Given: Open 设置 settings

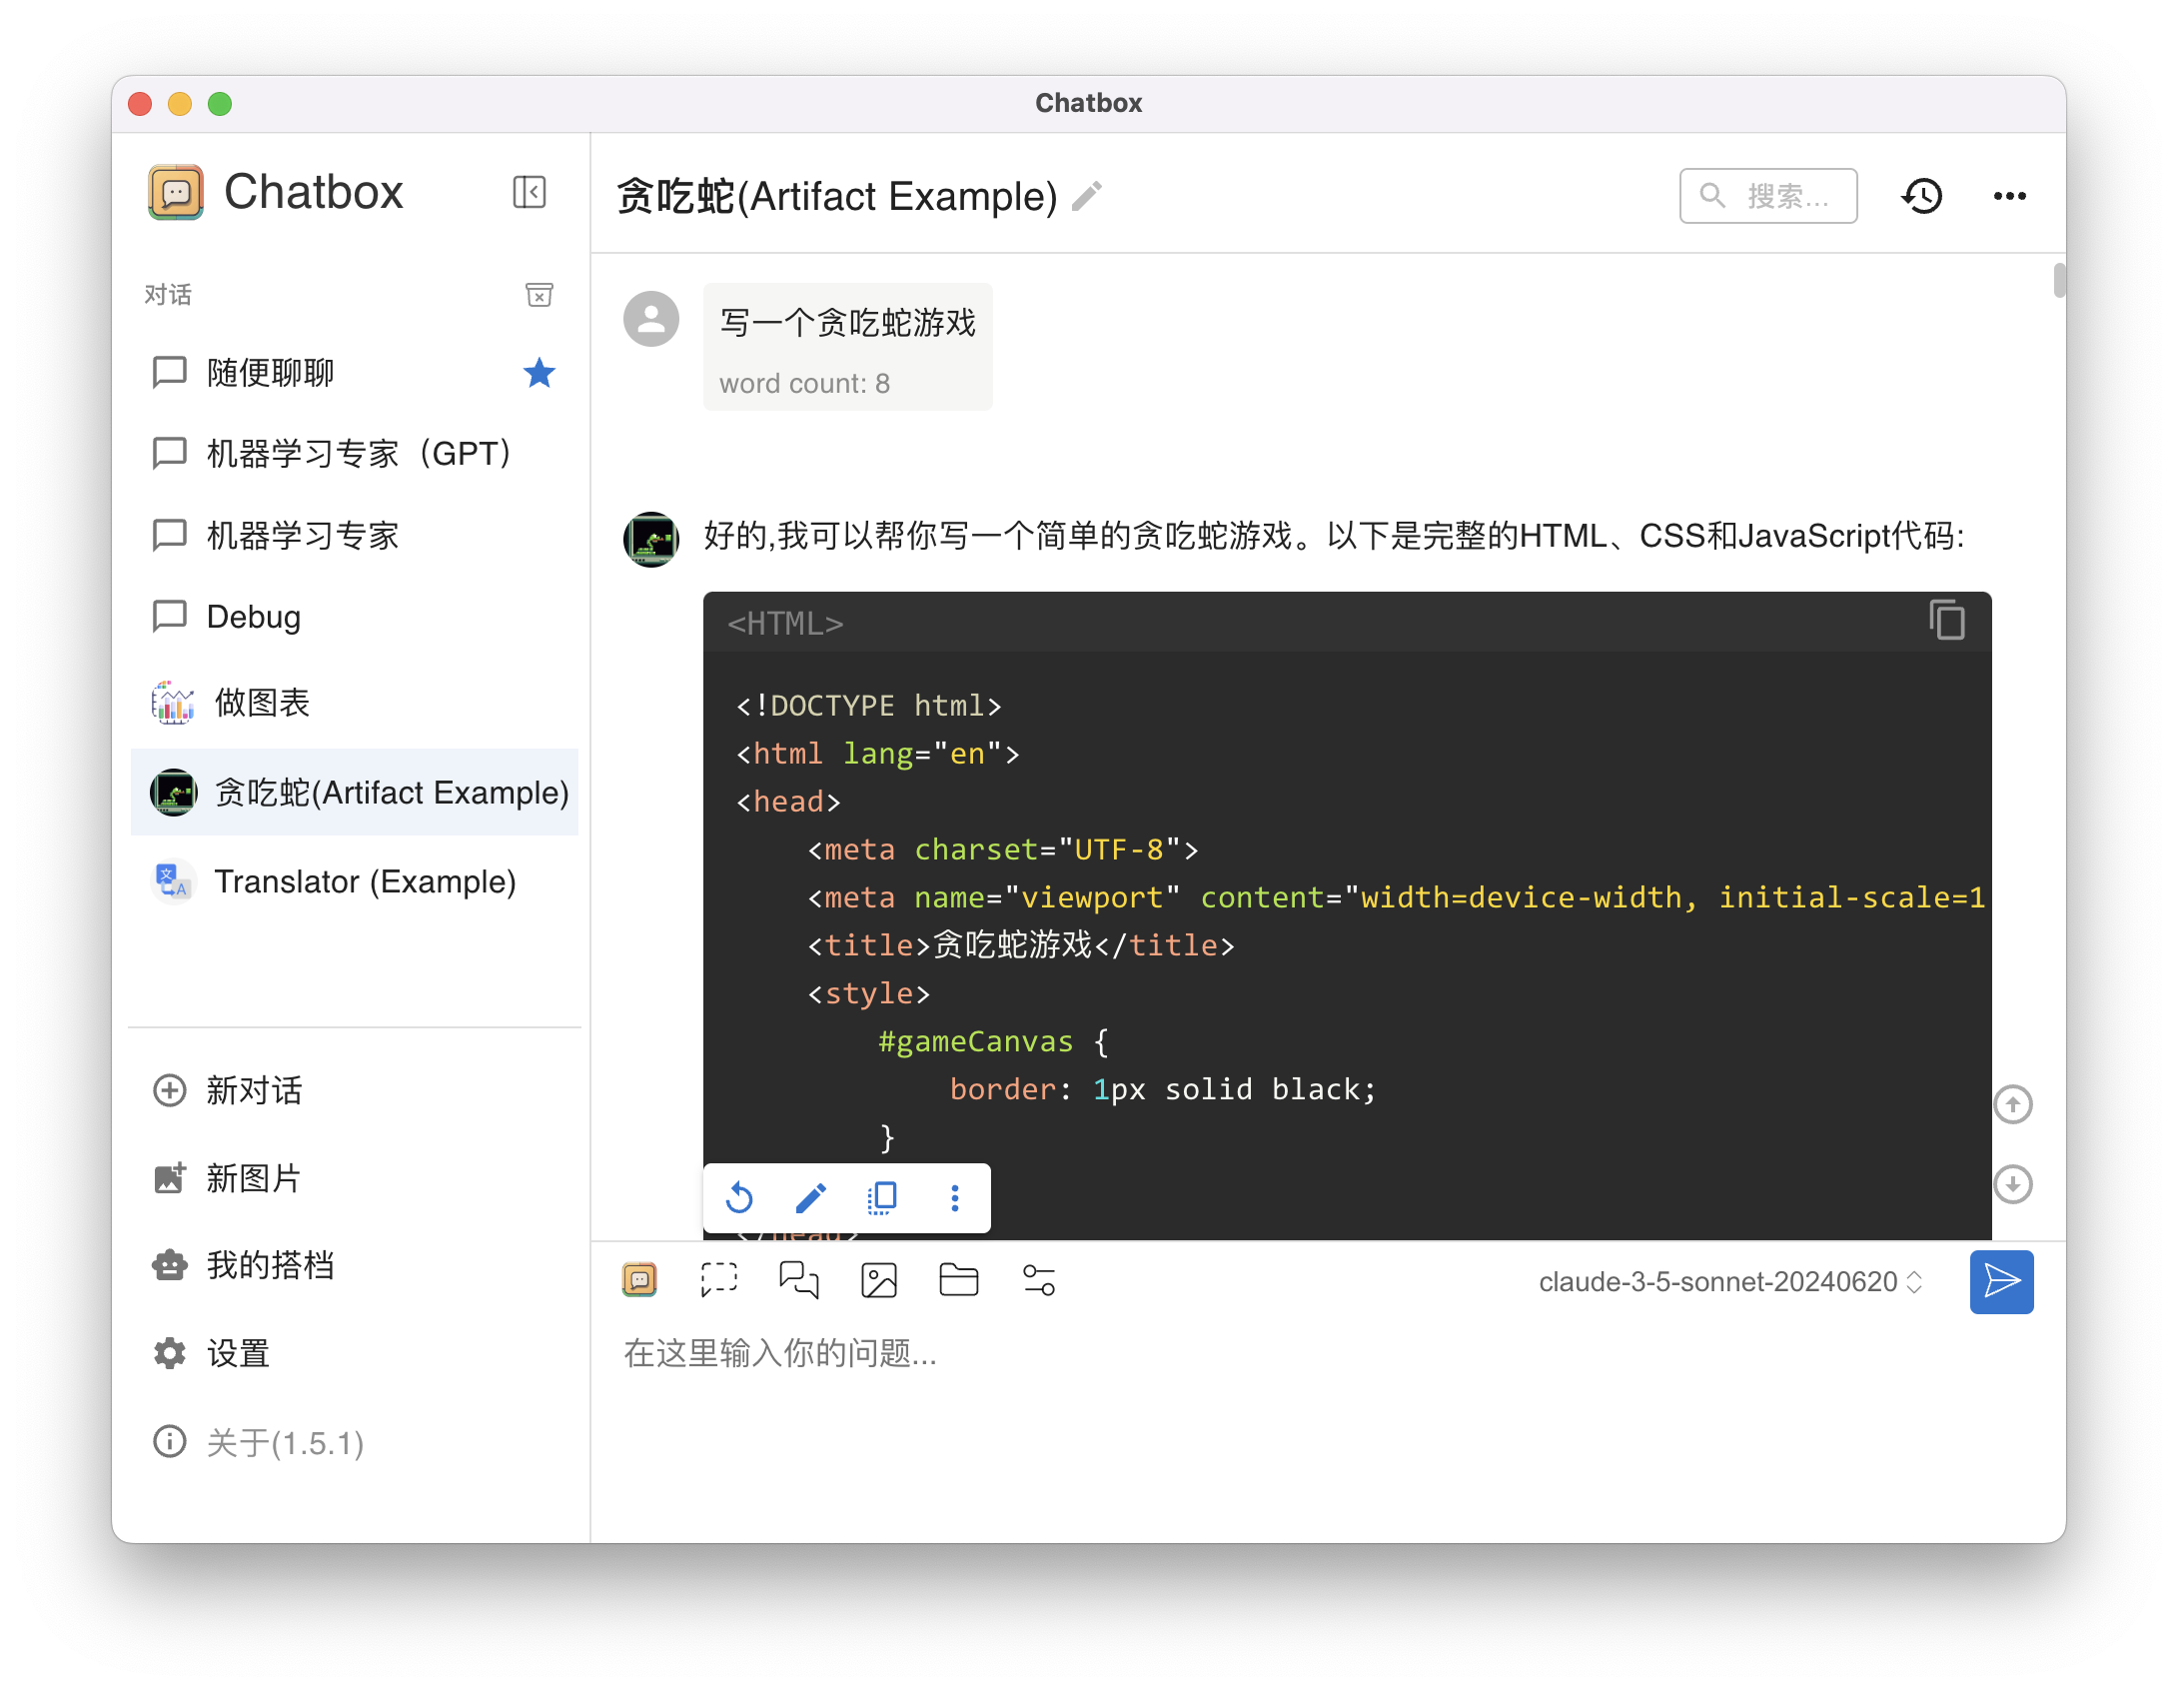Looking at the screenshot, I should (238, 1353).
